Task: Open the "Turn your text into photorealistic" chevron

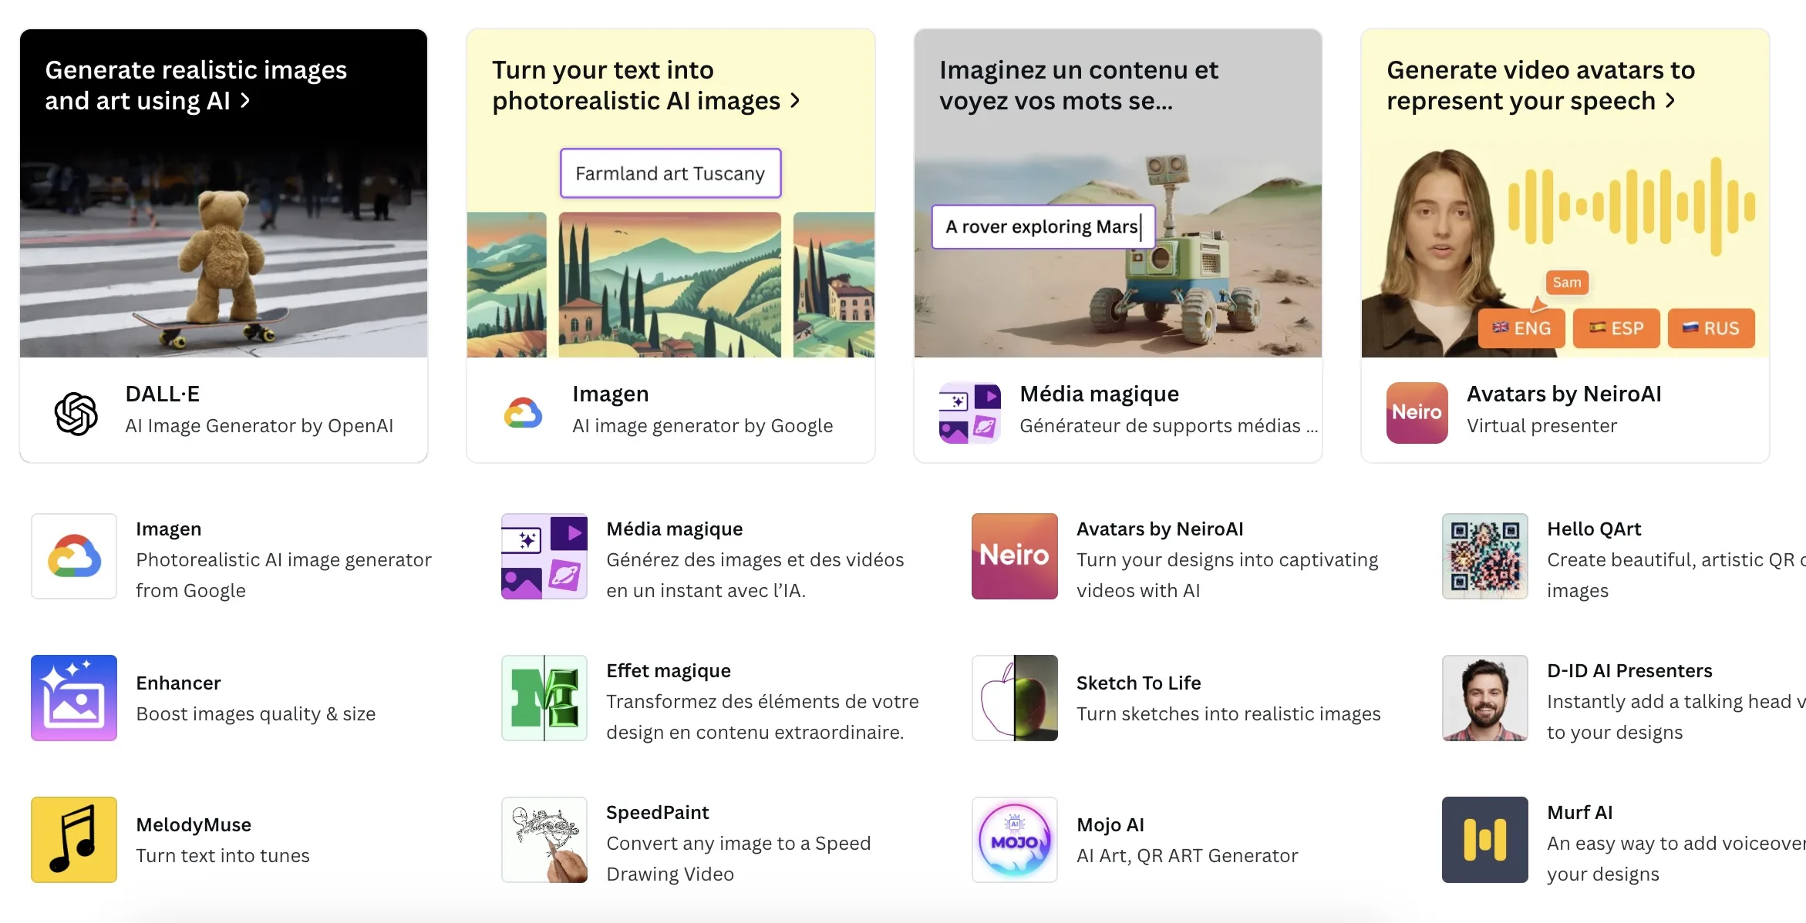Action: [x=796, y=101]
